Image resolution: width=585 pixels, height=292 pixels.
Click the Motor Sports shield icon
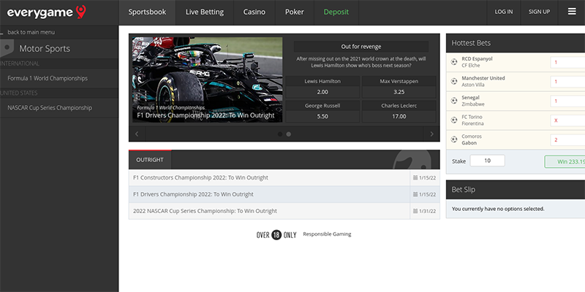(x=6, y=48)
